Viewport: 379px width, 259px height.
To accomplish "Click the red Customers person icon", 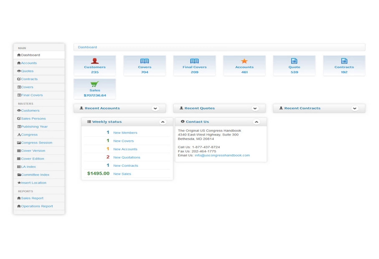I will click(95, 61).
